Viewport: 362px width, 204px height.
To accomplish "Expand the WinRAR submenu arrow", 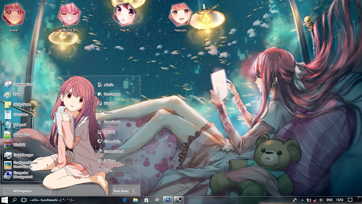I will point(48,145).
